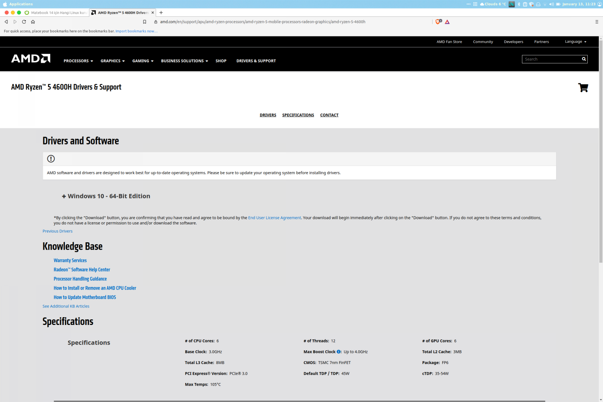This screenshot has width=603, height=402.
Task: Reload the AMD support page
Action: click(x=24, y=22)
